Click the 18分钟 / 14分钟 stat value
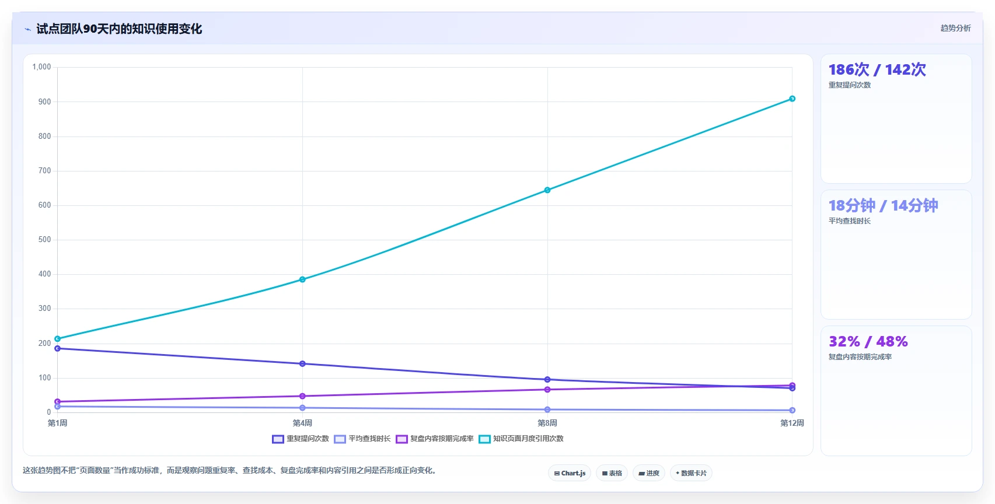This screenshot has height=504, width=995. (883, 205)
